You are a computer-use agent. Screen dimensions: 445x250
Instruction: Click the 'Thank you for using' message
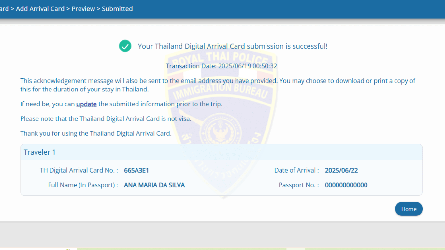(x=96, y=133)
